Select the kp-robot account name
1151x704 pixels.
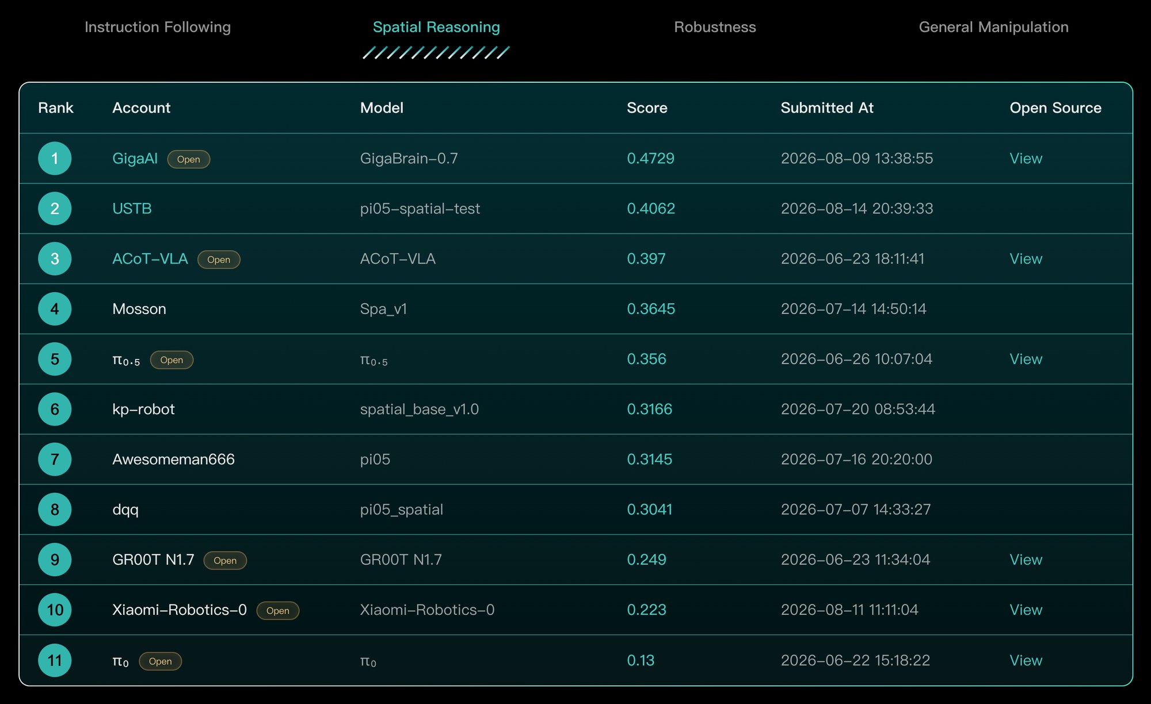coord(143,410)
